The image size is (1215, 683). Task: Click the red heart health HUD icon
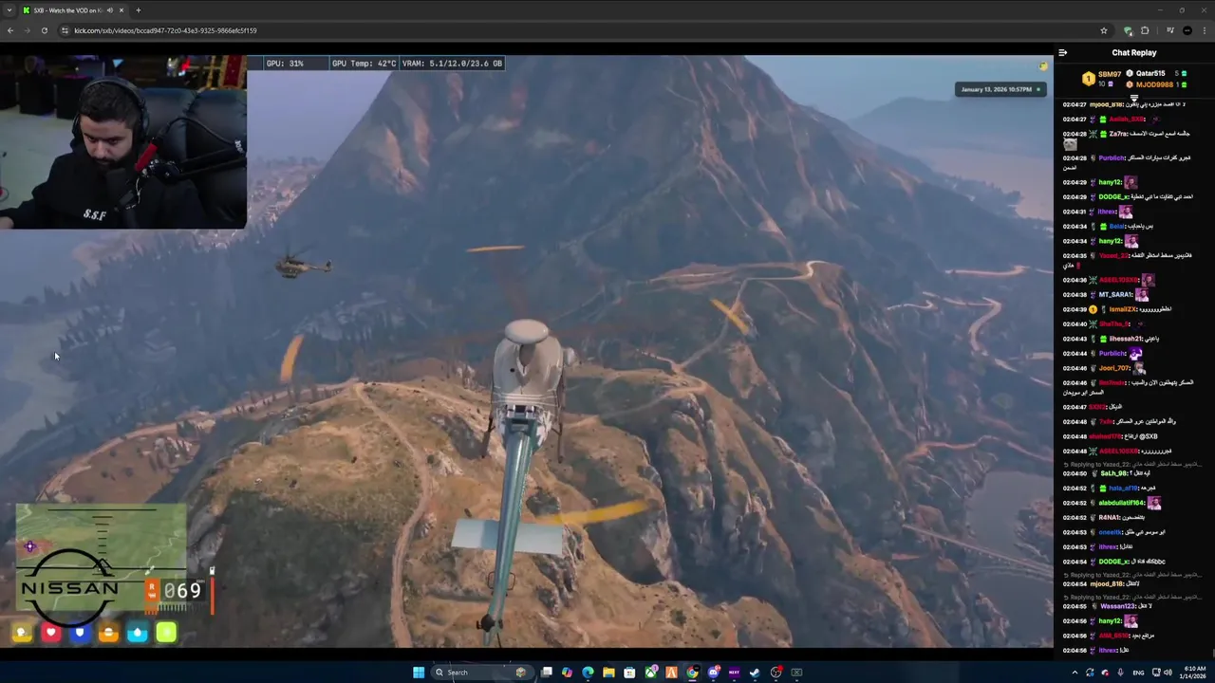pos(51,633)
